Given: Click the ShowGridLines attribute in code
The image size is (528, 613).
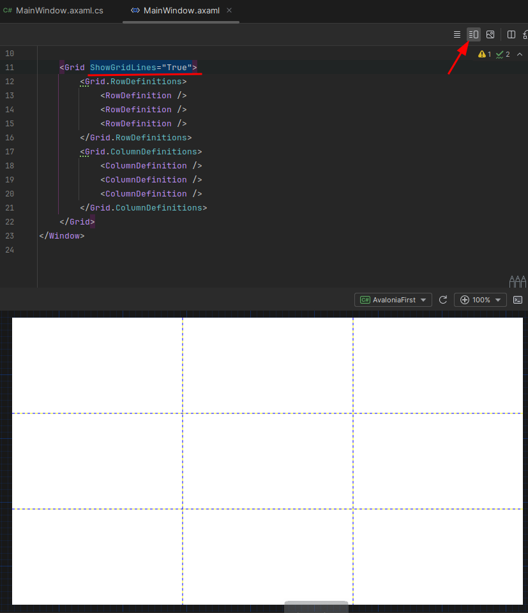Looking at the screenshot, I should click(x=123, y=68).
